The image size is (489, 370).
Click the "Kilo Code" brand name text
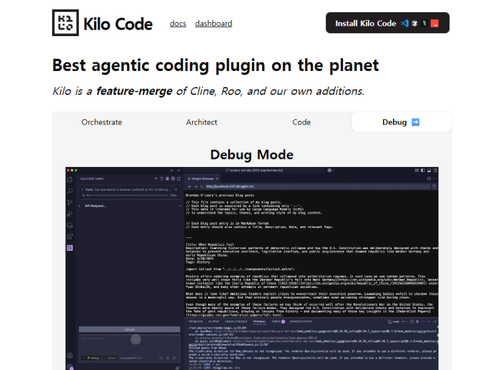[x=118, y=24]
